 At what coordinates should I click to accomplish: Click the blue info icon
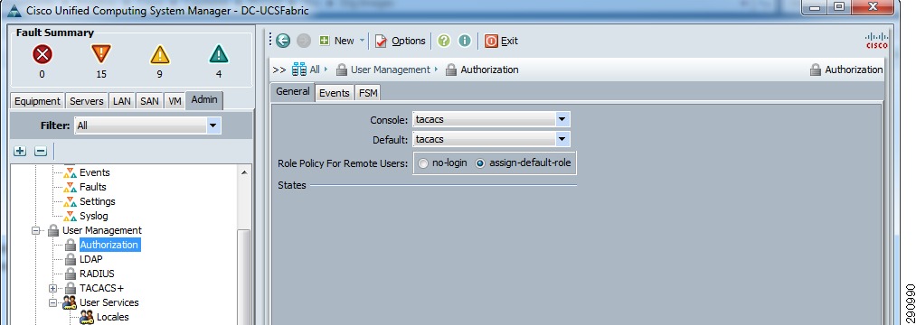click(465, 41)
